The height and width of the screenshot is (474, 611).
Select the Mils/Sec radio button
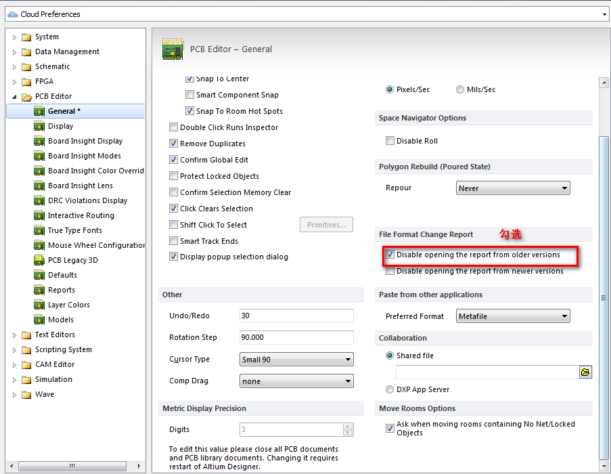point(460,89)
